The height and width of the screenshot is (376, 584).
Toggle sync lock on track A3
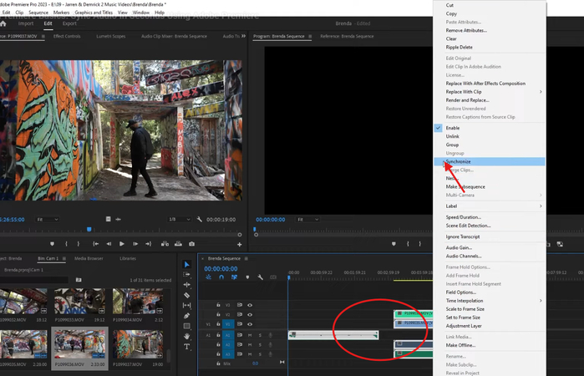tap(240, 354)
